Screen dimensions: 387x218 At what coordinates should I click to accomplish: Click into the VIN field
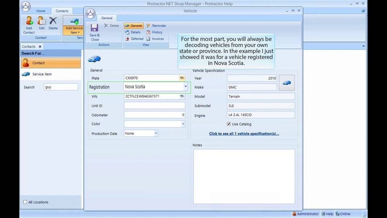click(x=152, y=96)
